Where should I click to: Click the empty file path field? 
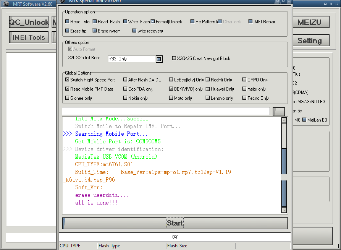166,111
